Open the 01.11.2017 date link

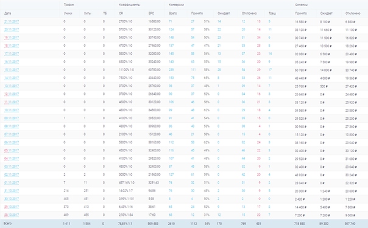12,182
